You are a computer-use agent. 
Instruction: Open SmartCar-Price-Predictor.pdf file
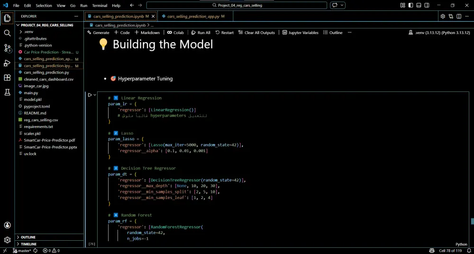[49, 140]
